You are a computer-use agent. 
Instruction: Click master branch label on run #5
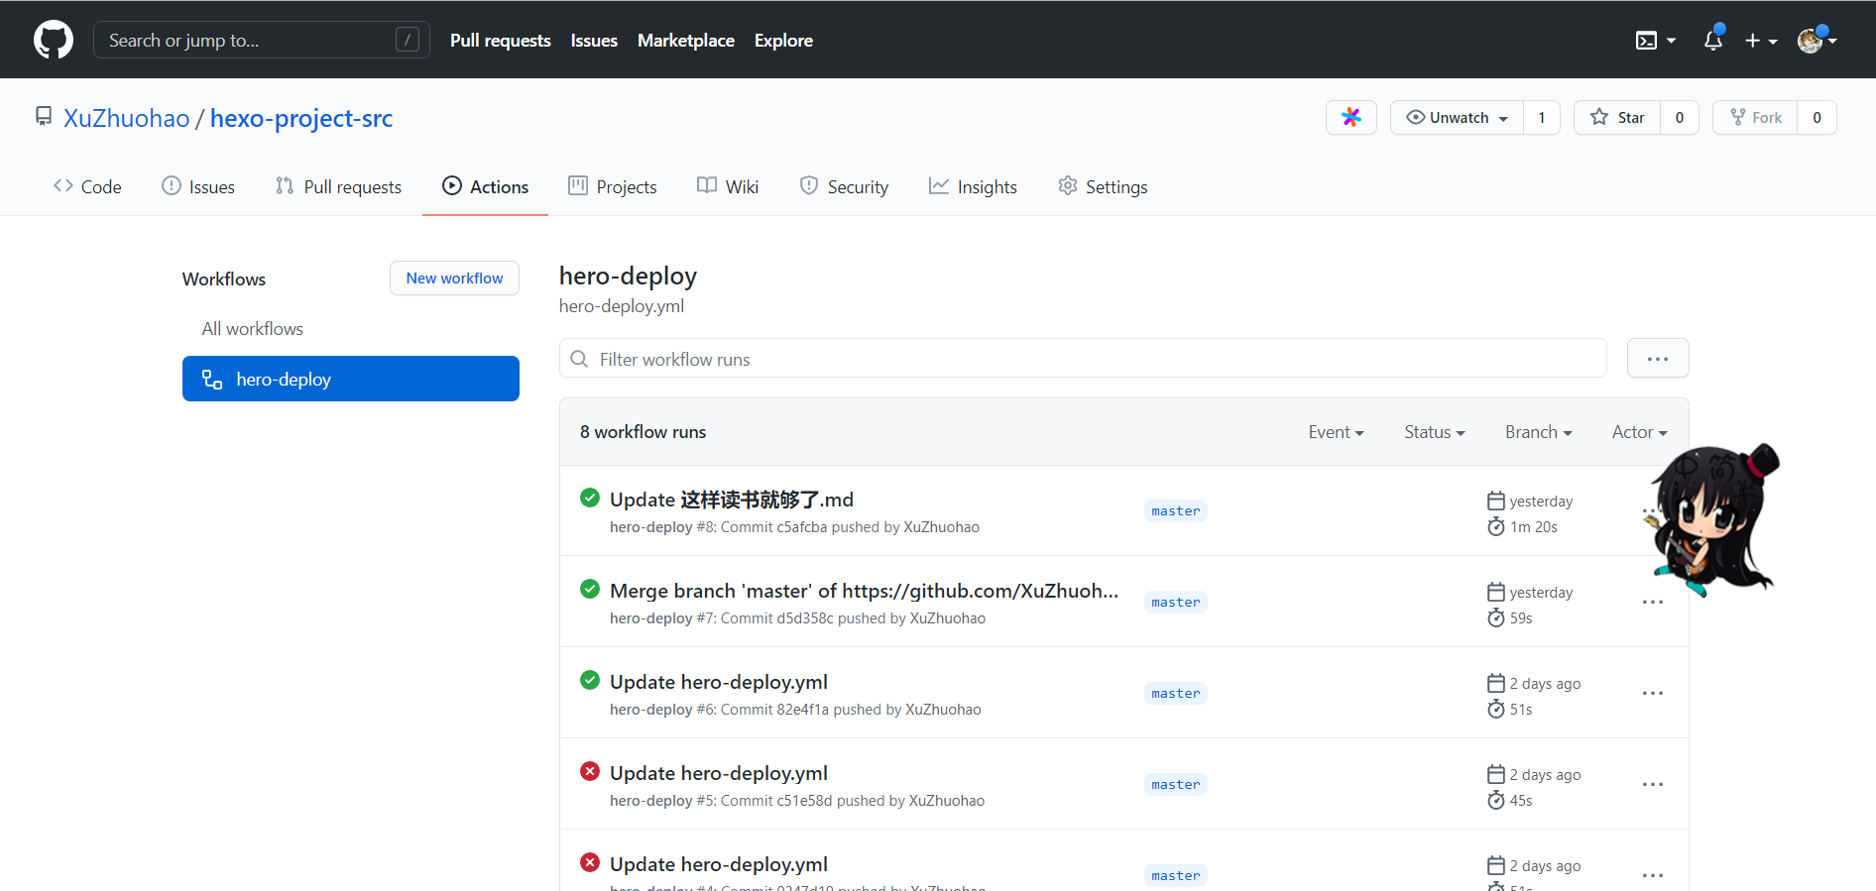tap(1176, 785)
